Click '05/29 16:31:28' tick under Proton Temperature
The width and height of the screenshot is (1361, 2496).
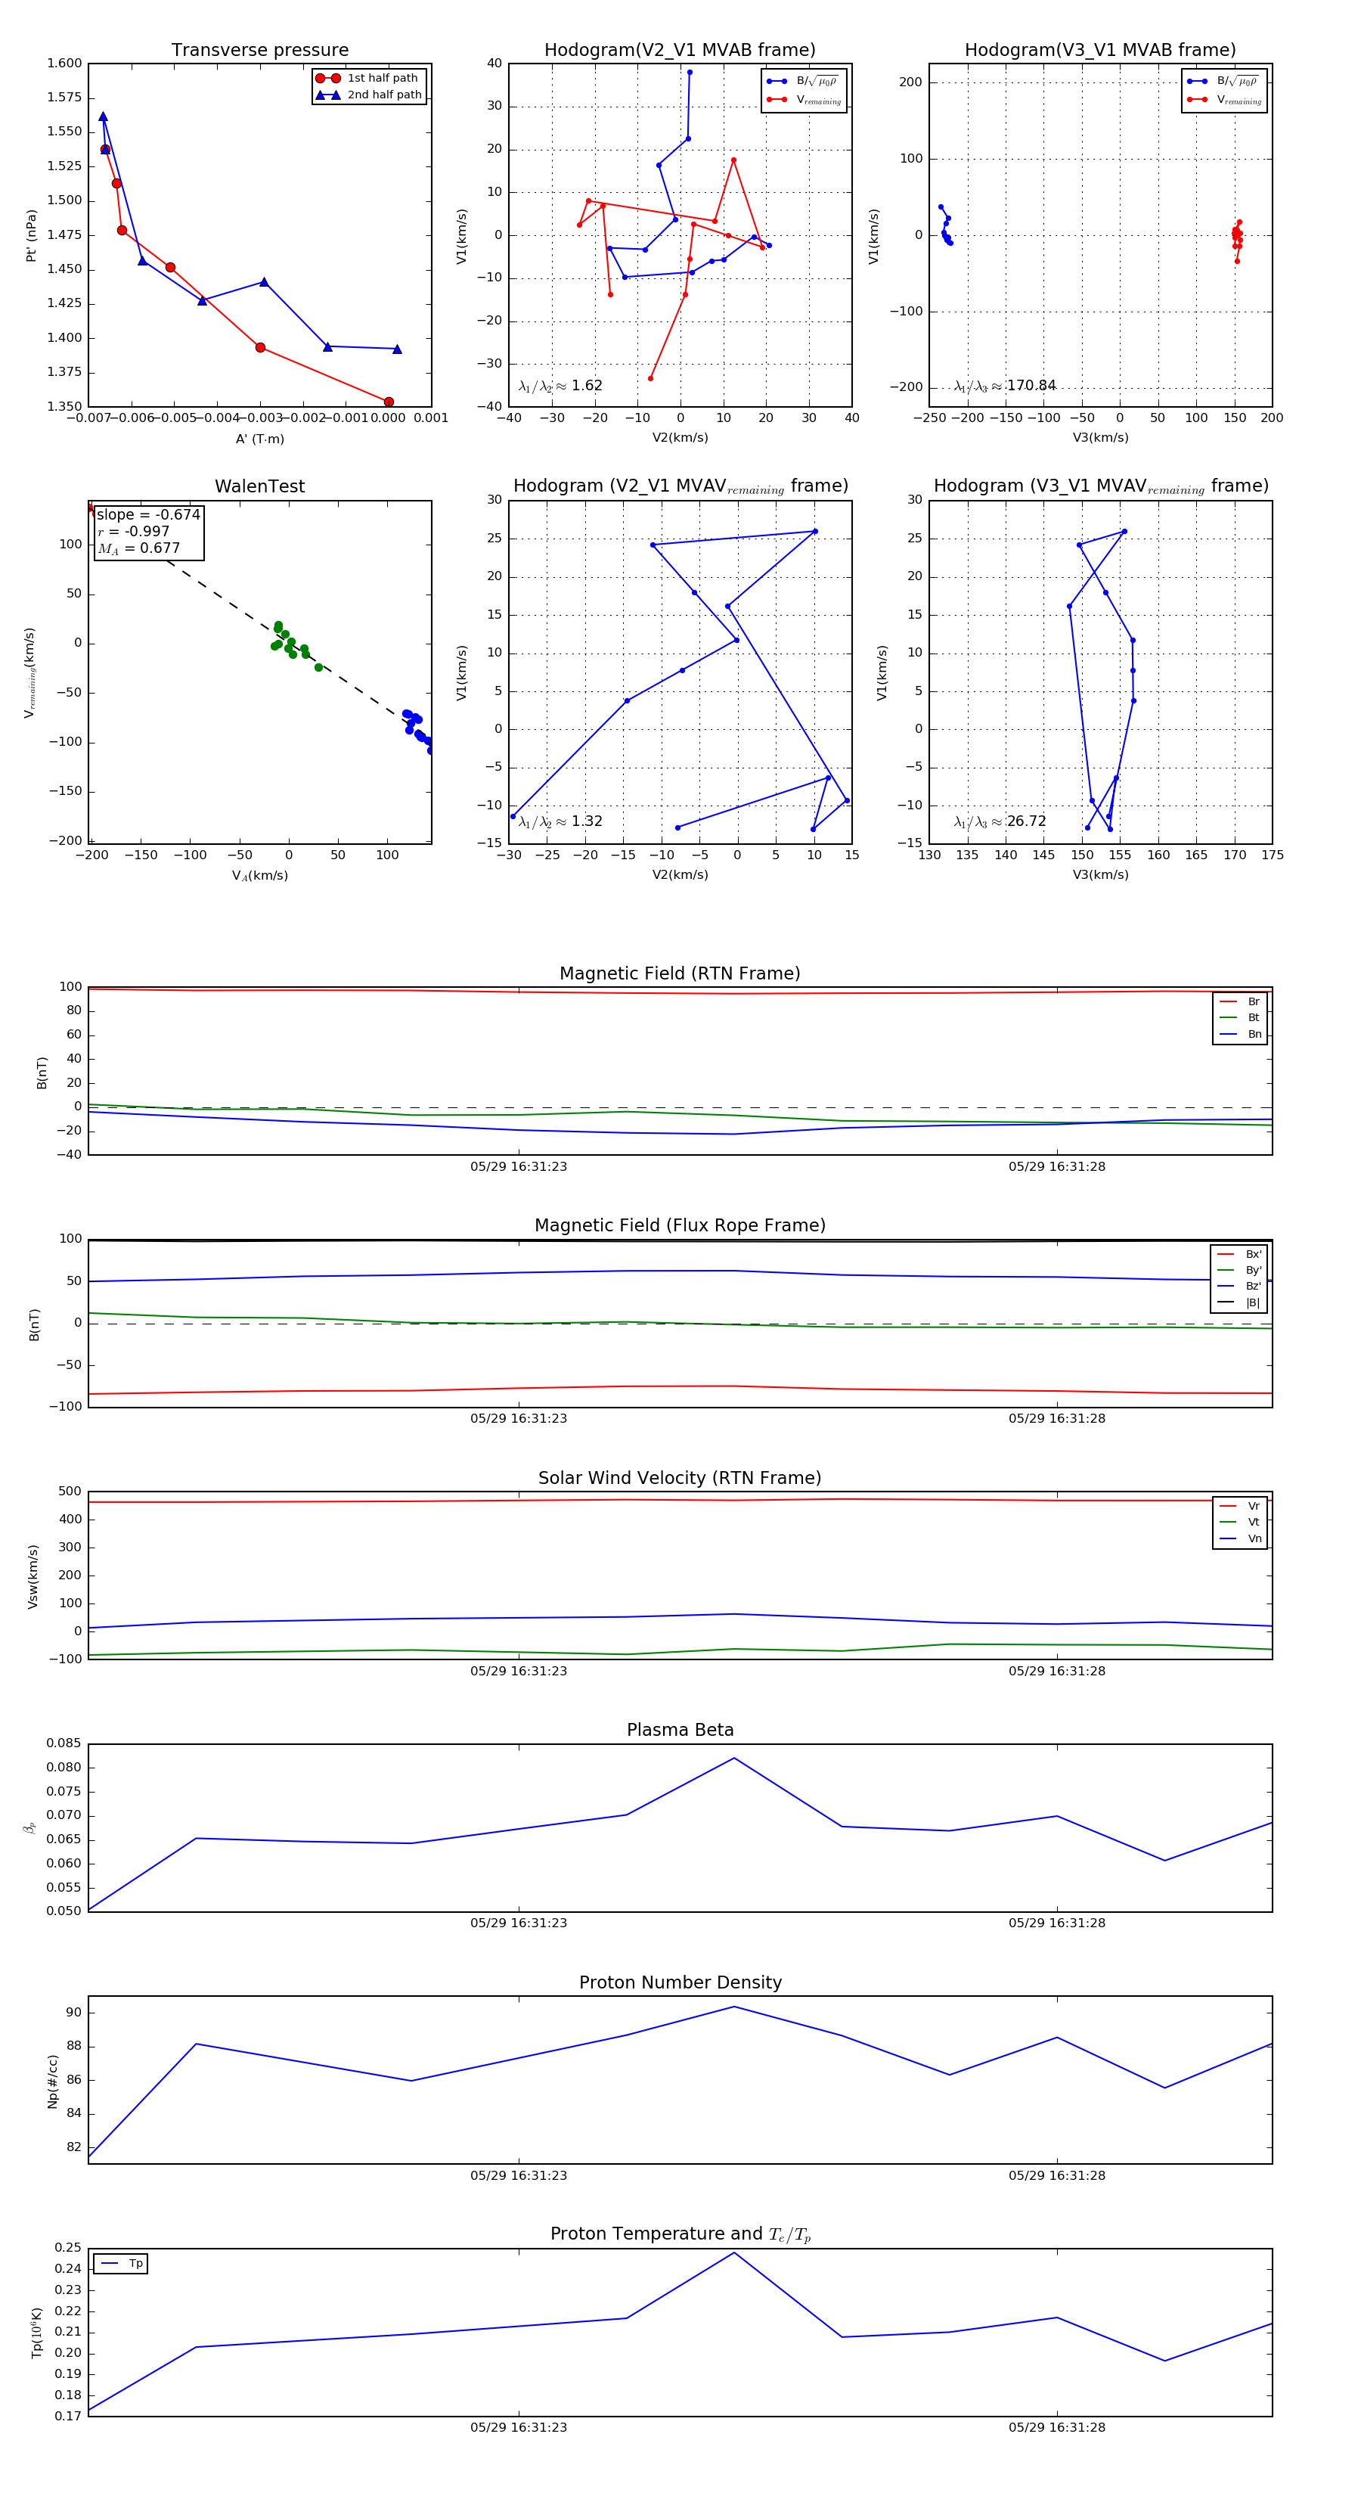click(1057, 2428)
